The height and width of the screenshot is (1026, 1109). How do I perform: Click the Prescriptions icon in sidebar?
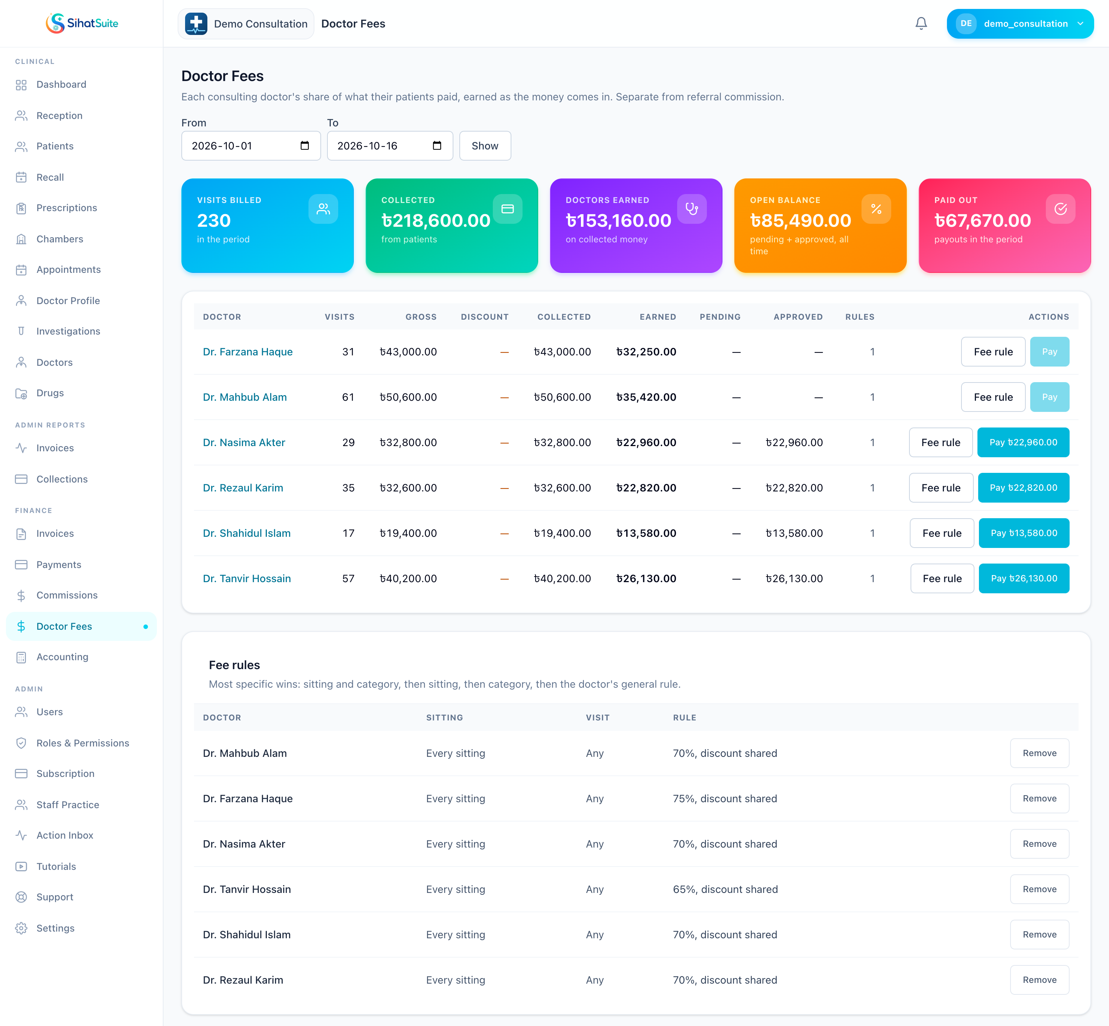[21, 208]
